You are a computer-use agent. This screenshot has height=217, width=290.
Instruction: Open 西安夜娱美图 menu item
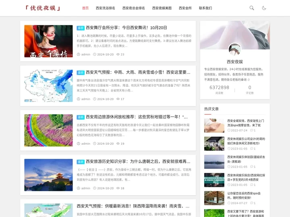click(x=162, y=8)
